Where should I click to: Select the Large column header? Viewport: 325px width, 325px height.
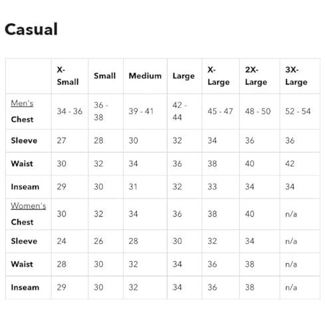[183, 76]
